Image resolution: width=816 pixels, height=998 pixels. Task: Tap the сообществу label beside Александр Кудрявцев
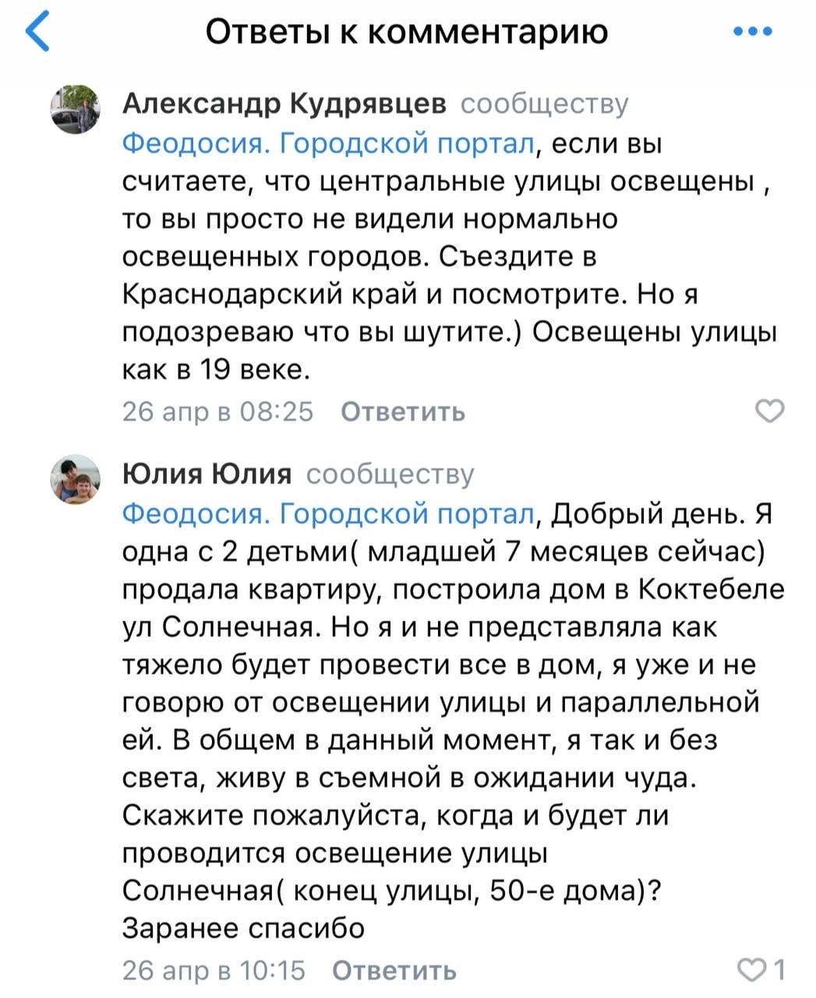545,104
